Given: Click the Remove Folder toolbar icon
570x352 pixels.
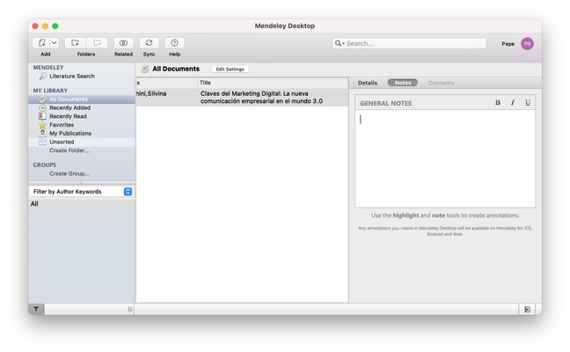Looking at the screenshot, I should [x=97, y=43].
